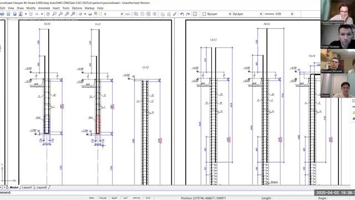Click the measure distance ruler icon

pos(128,14)
